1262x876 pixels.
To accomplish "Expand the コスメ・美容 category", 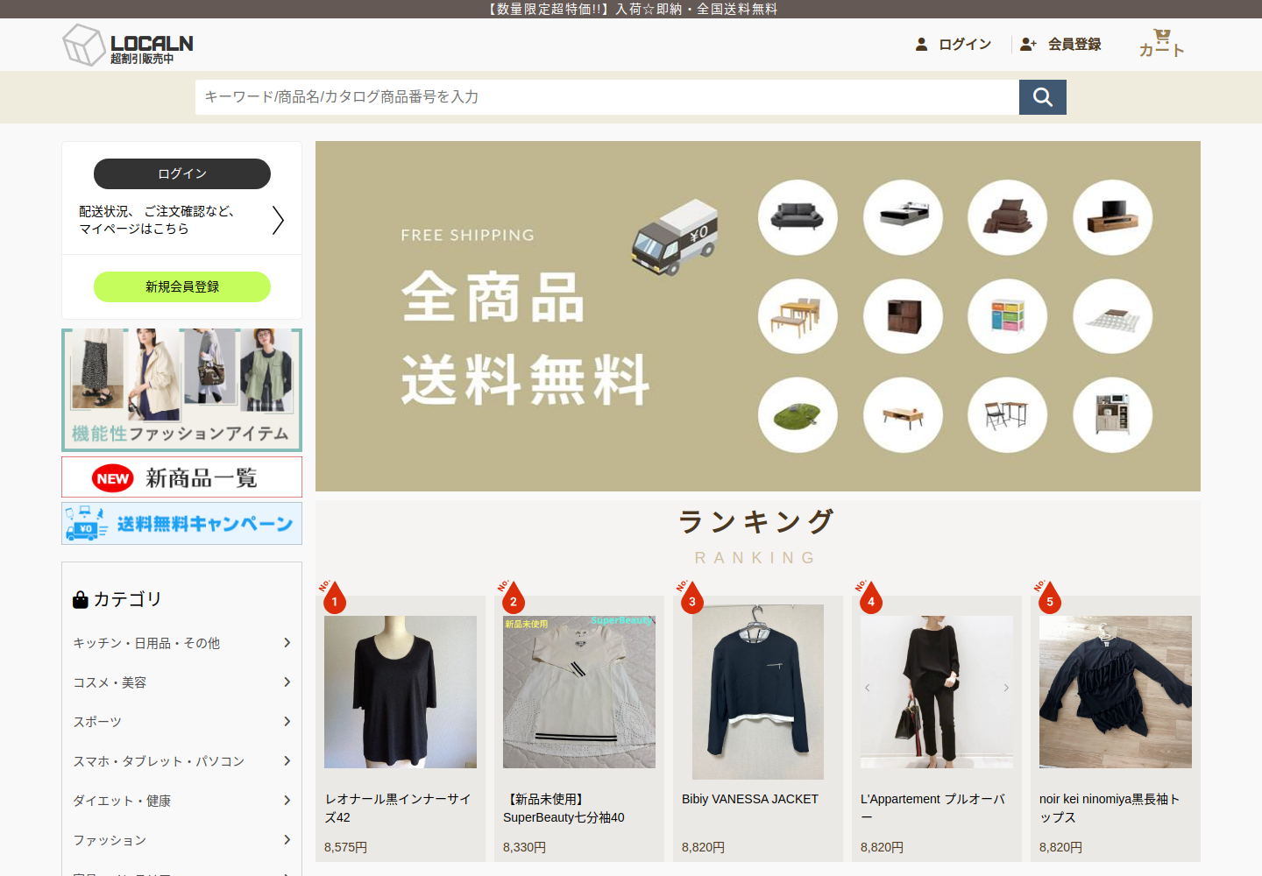I will (x=181, y=682).
